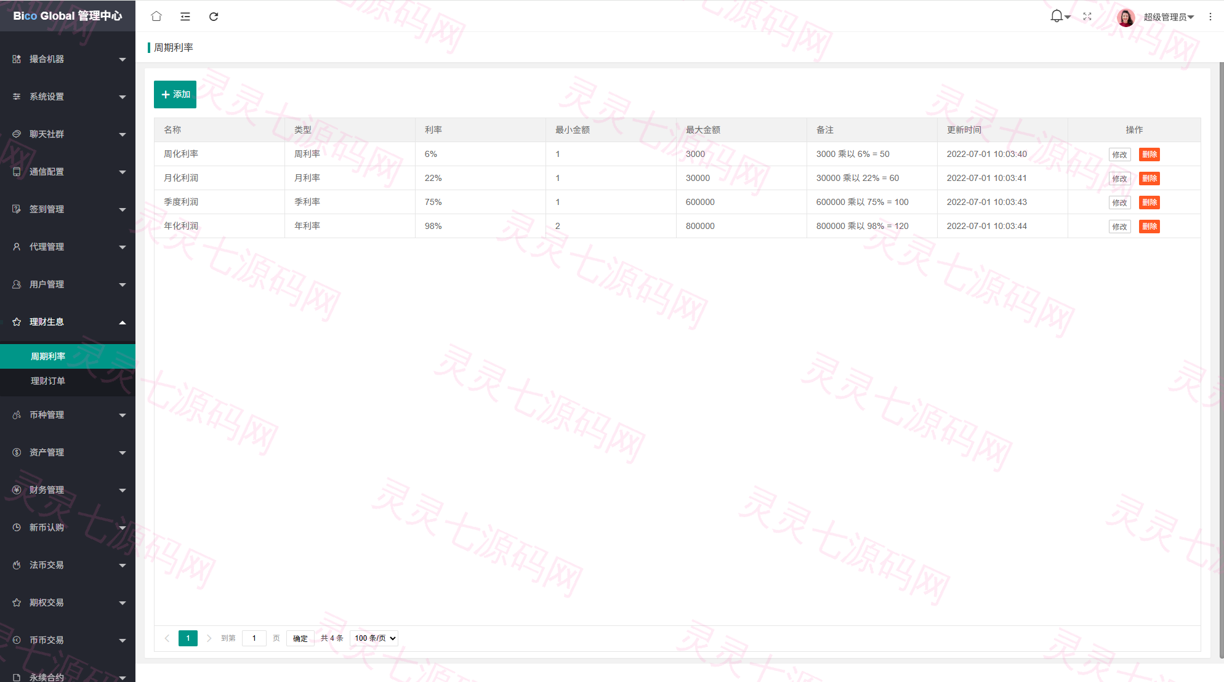Open the 理财订单 submenu item
The width and height of the screenshot is (1224, 682).
pos(68,381)
